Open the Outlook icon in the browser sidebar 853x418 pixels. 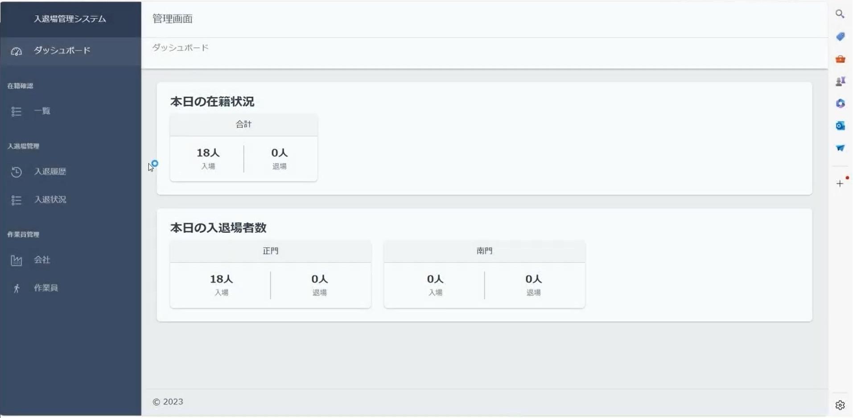pyautogui.click(x=840, y=126)
